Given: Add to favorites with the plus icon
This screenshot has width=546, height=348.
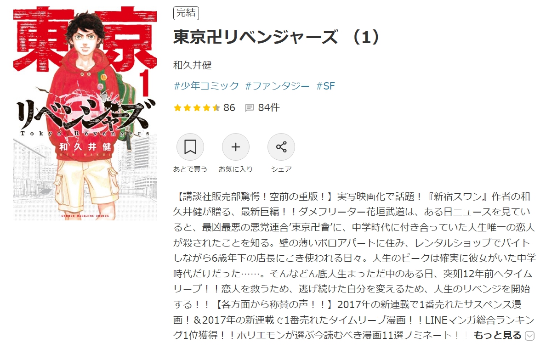Looking at the screenshot, I should pos(236,147).
